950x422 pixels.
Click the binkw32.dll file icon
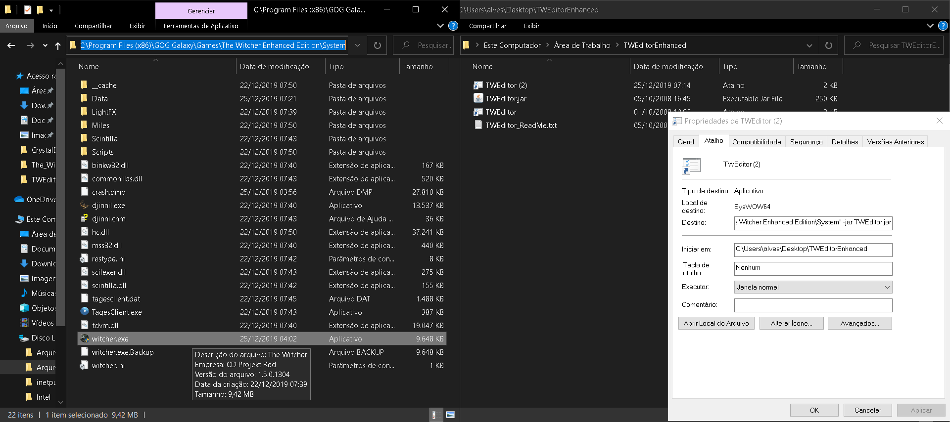point(85,166)
